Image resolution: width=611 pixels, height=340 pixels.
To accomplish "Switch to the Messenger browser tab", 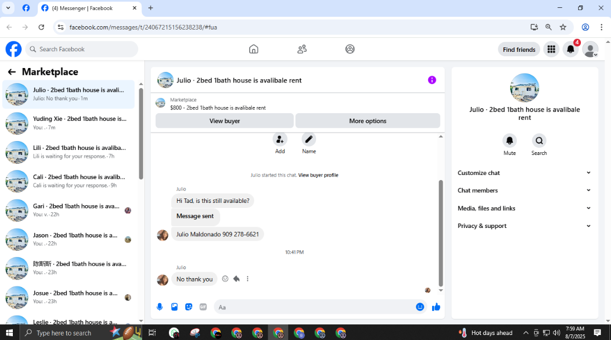I will tap(89, 8).
